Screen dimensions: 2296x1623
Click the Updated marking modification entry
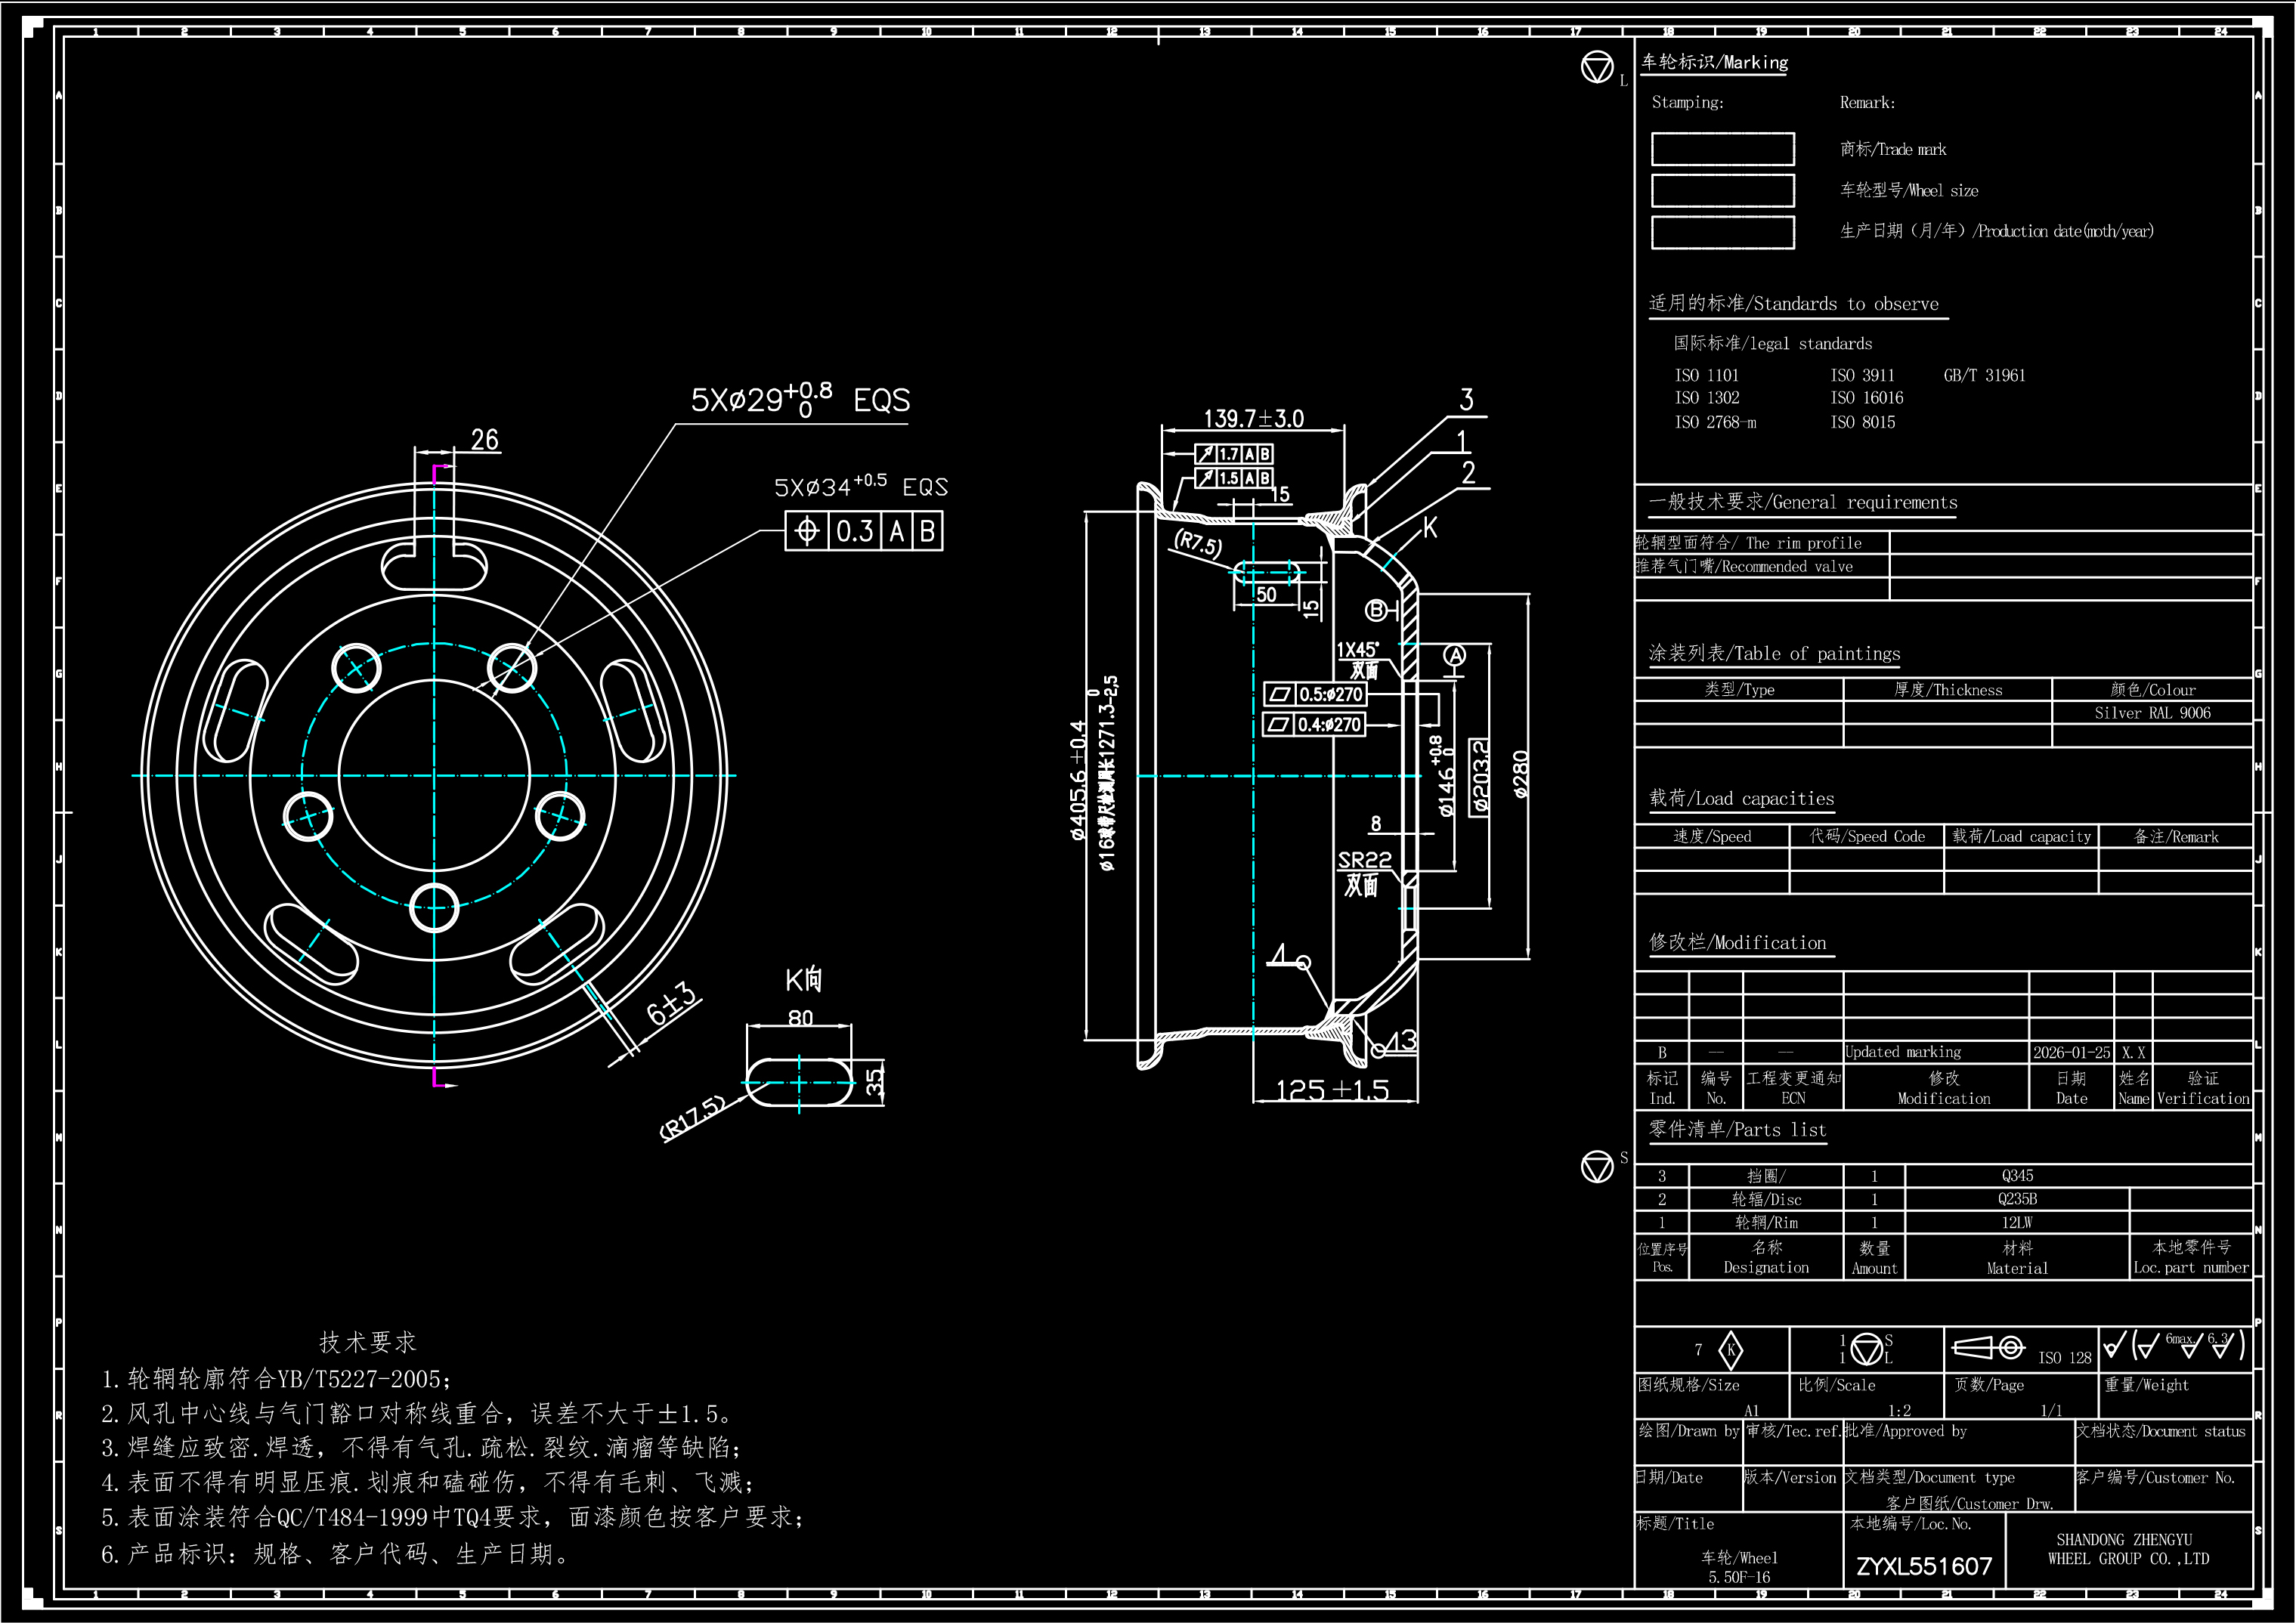1903,1052
